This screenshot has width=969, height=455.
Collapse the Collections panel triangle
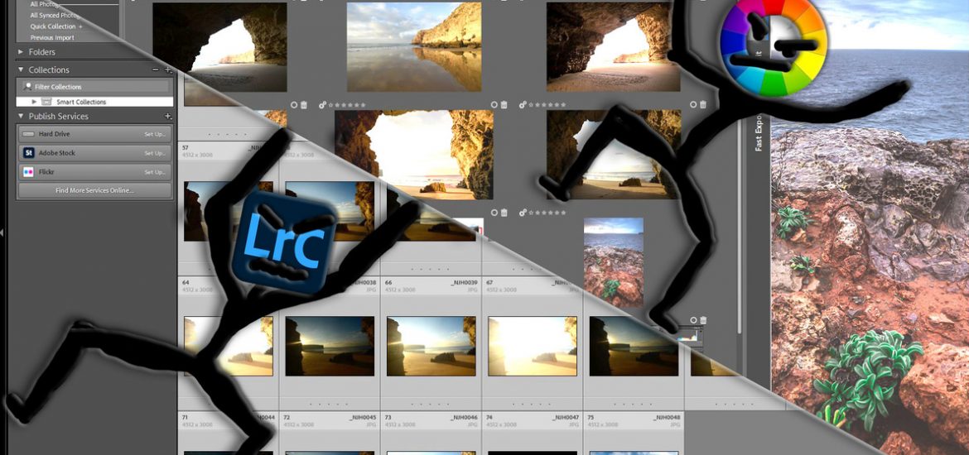21,69
